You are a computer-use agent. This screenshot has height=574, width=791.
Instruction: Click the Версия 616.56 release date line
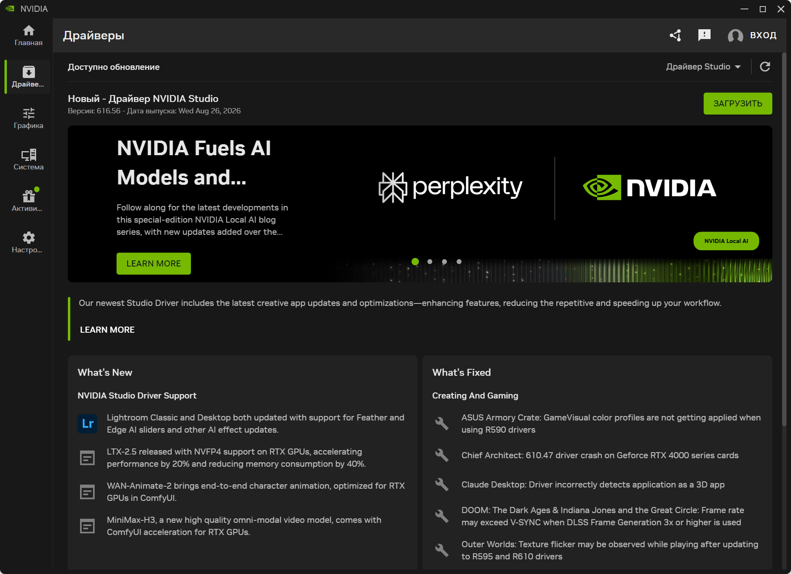pyautogui.click(x=154, y=111)
